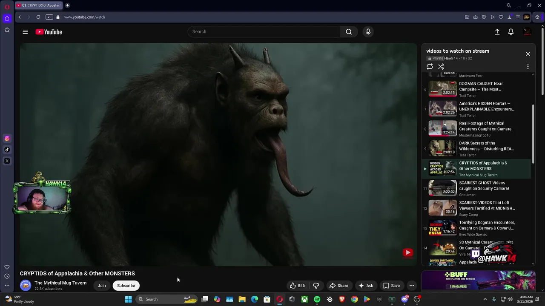The width and height of the screenshot is (545, 306).
Task: Open the YouTube guide hamburger menu
Action: (x=25, y=32)
